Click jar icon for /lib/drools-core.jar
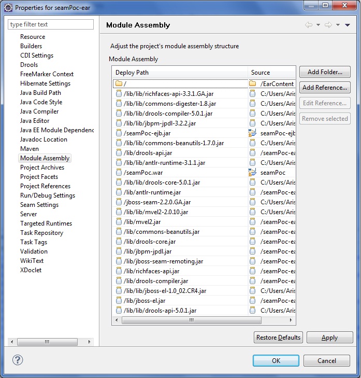The width and height of the screenshot is (361, 378). [119, 242]
